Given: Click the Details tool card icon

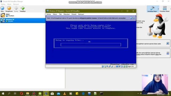Looking at the screenshot, I should coord(168,43).
